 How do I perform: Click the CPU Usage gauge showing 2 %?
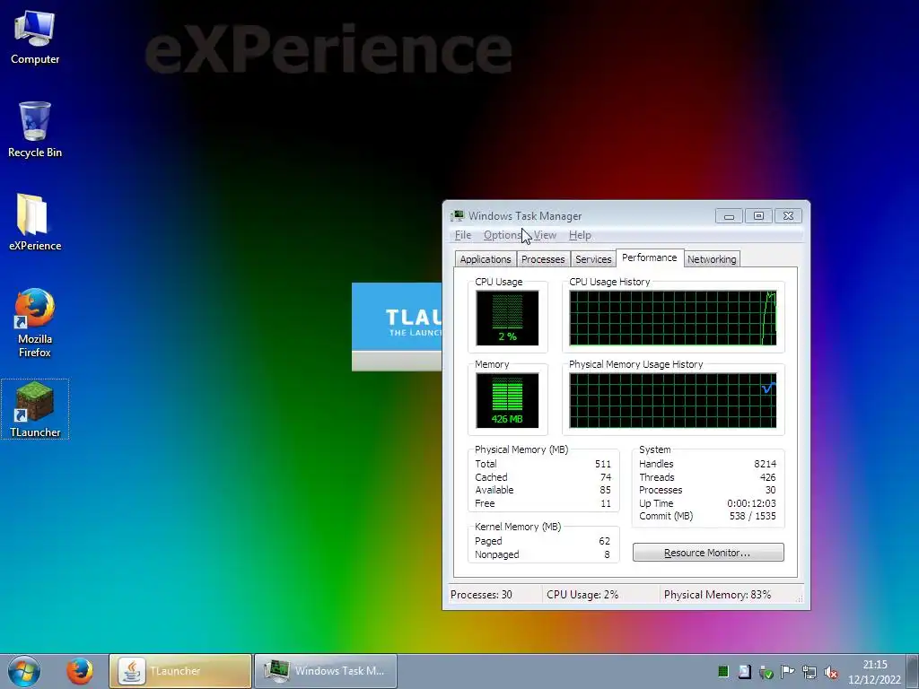click(x=507, y=318)
